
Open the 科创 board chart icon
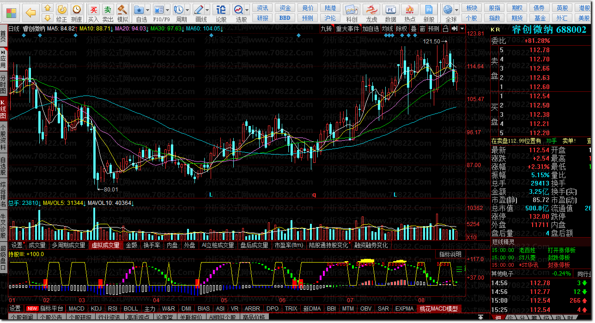click(x=352, y=13)
